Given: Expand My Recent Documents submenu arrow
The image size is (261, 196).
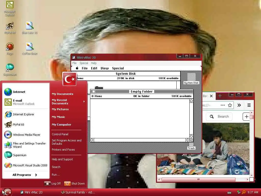Looking at the screenshot, I should tap(84, 102).
